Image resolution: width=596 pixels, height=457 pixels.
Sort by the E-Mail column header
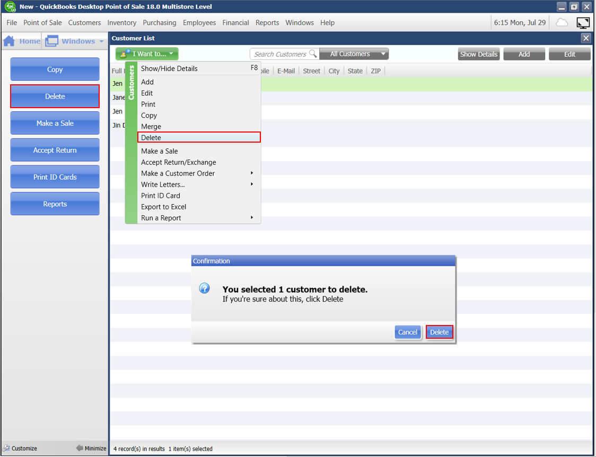coord(286,71)
